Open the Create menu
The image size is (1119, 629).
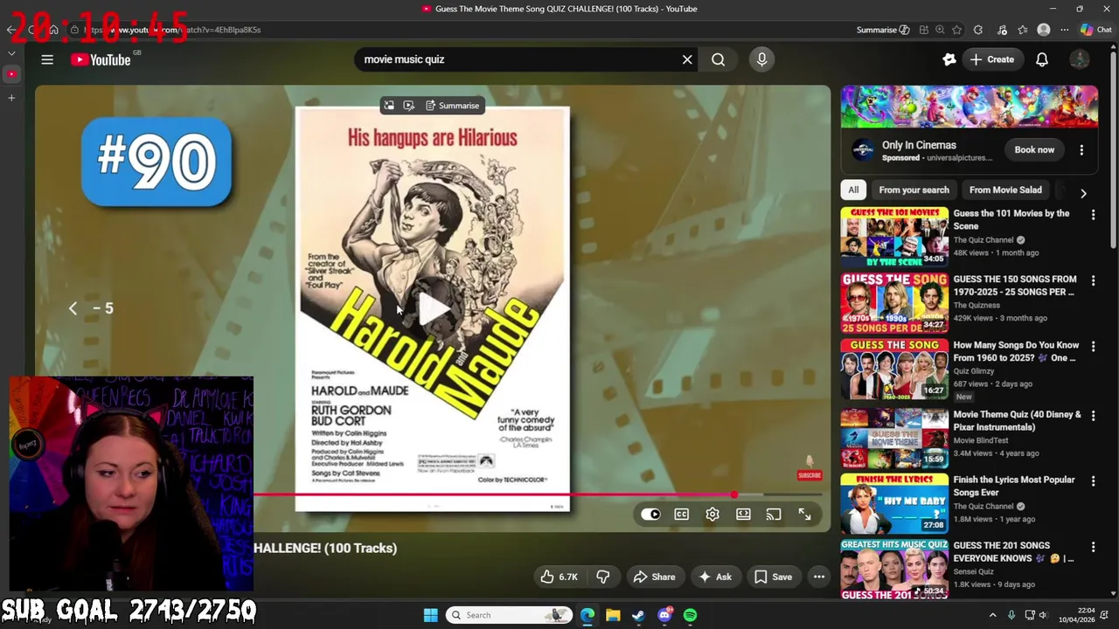click(x=992, y=59)
